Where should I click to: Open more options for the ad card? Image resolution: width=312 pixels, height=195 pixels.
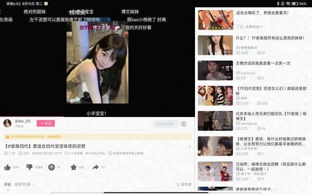point(306,28)
